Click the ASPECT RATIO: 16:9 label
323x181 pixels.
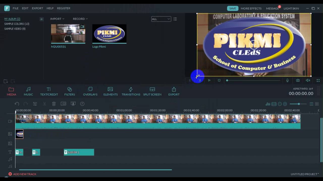point(303,89)
